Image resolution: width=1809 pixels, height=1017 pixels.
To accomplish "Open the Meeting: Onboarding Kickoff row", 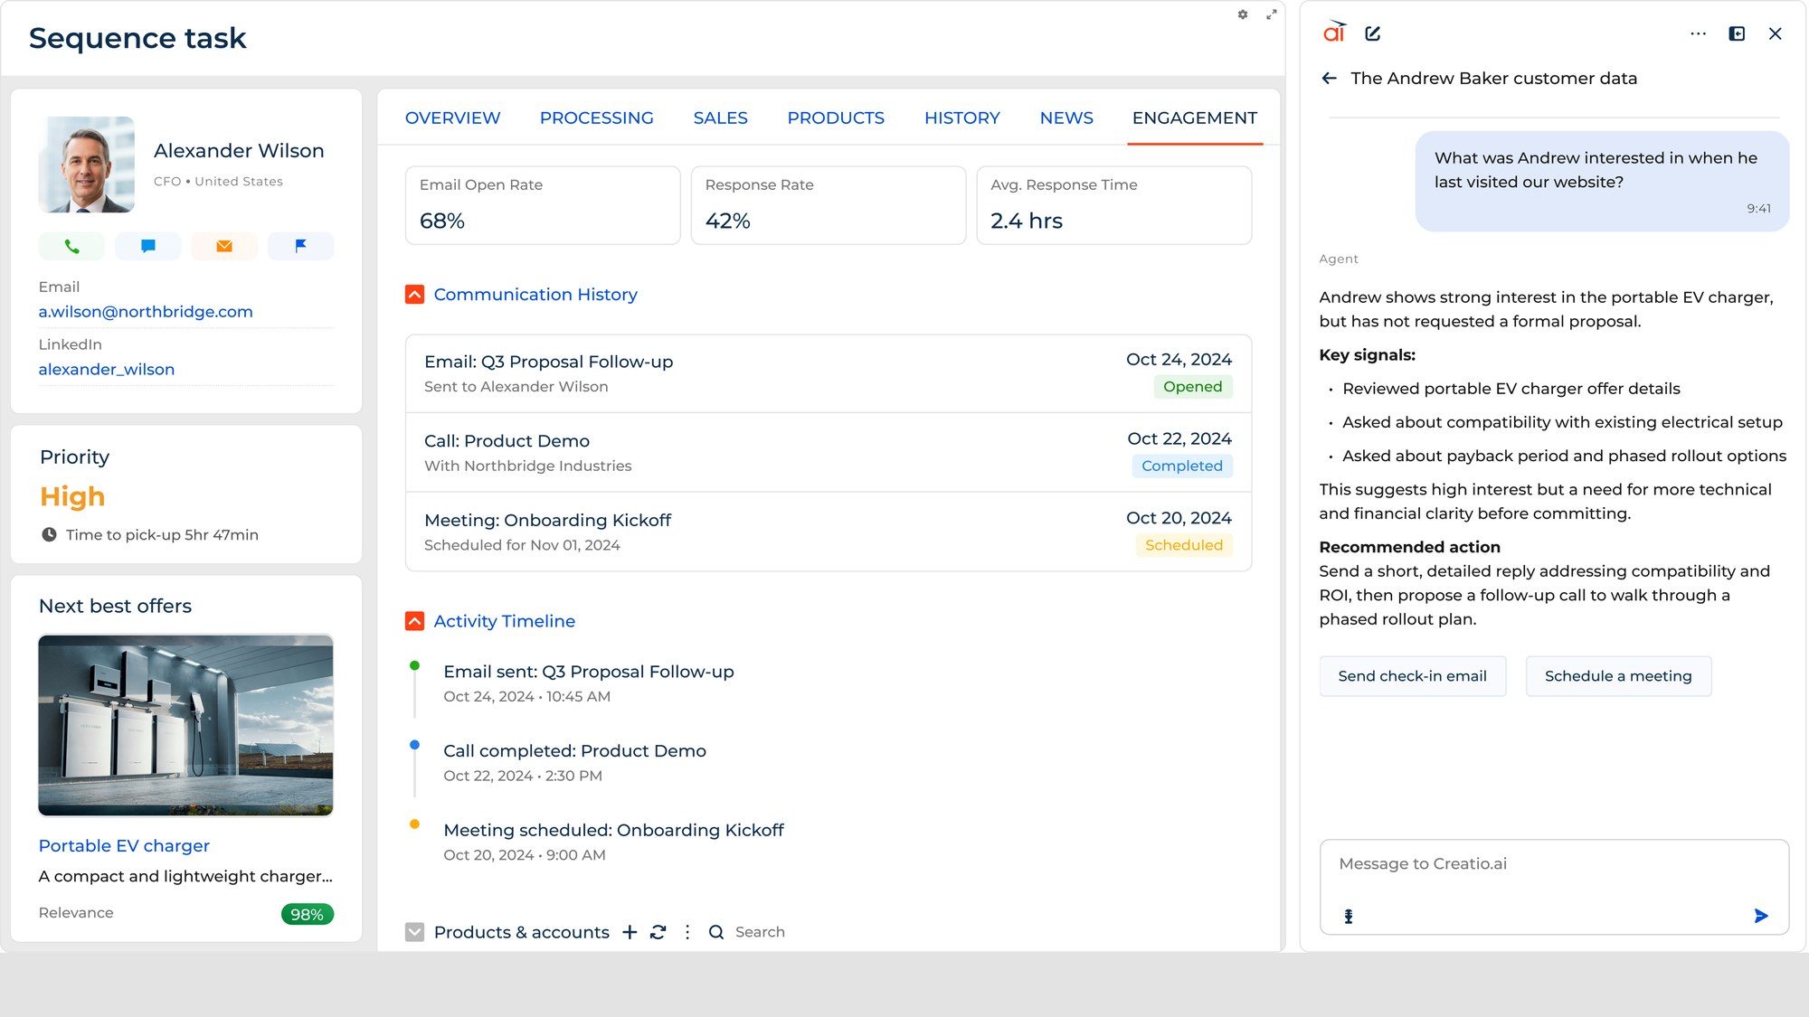I will pos(828,532).
